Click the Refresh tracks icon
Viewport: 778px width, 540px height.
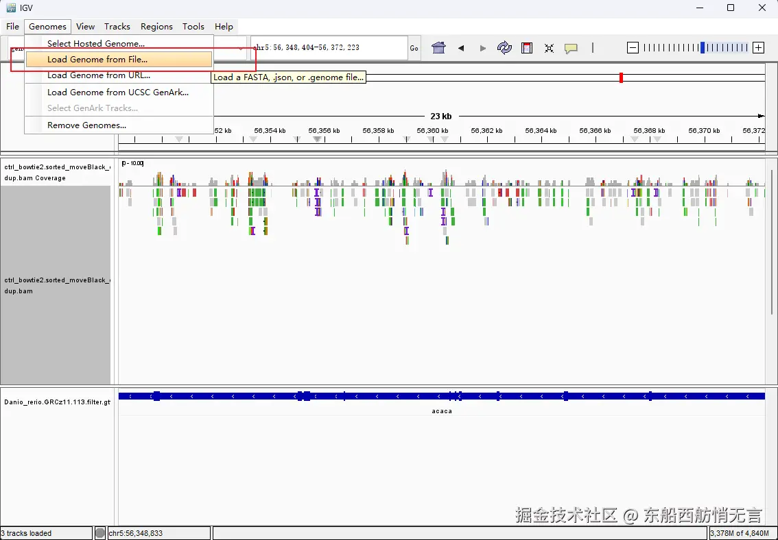tap(504, 47)
